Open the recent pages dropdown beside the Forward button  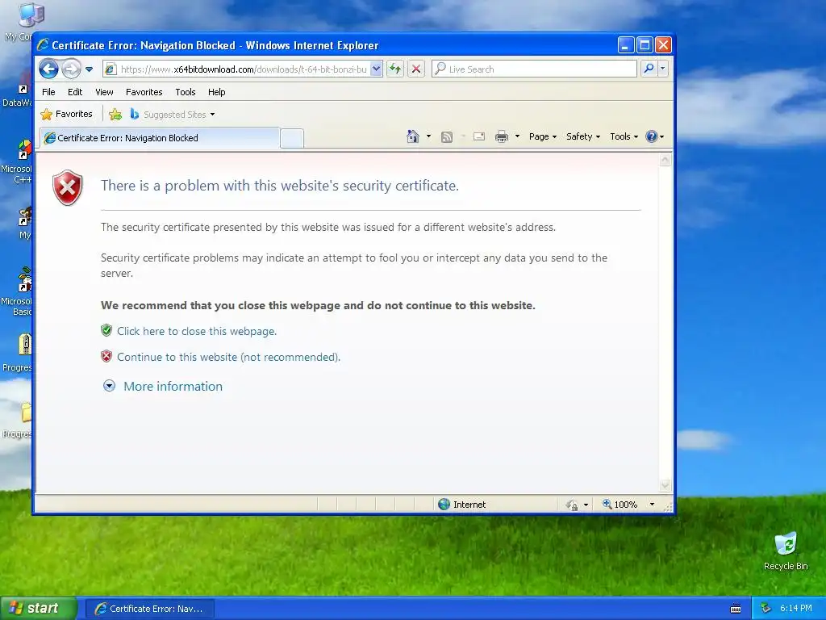coord(89,69)
